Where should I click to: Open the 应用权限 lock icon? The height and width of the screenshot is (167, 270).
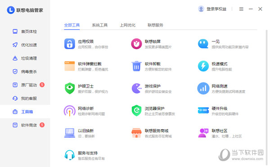pyautogui.click(x=70, y=44)
